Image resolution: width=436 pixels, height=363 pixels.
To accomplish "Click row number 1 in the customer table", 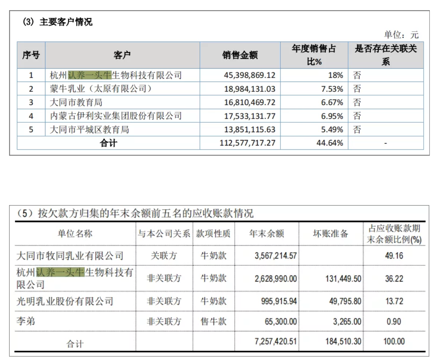I will pyautogui.click(x=31, y=76).
